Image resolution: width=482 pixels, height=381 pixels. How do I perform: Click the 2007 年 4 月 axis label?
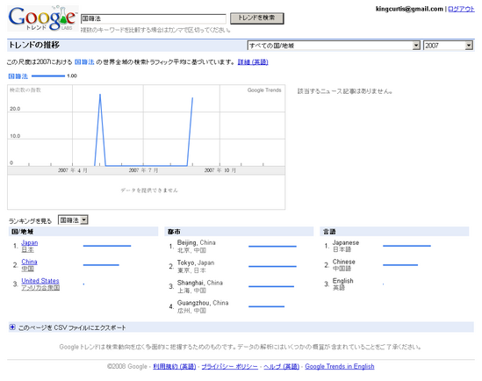pyautogui.click(x=73, y=170)
